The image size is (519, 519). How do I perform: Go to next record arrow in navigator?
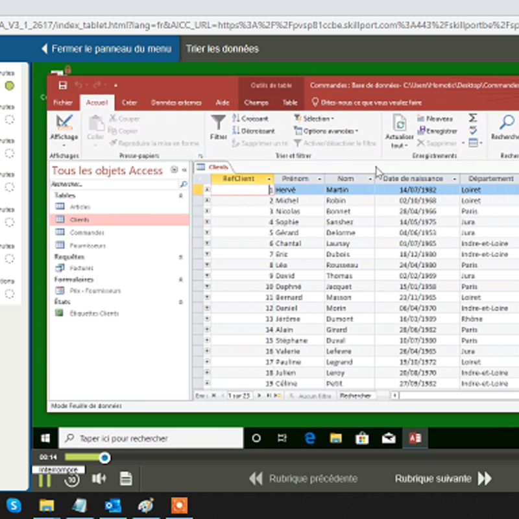point(259,396)
